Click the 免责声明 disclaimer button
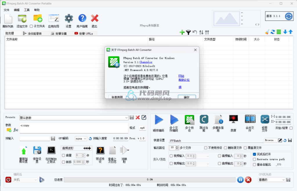 click(x=117, y=97)
